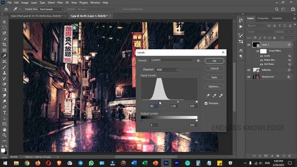This screenshot has height=167, width=297.
Task: Toggle Smart Filters visibility eye
Action: tap(258, 51)
